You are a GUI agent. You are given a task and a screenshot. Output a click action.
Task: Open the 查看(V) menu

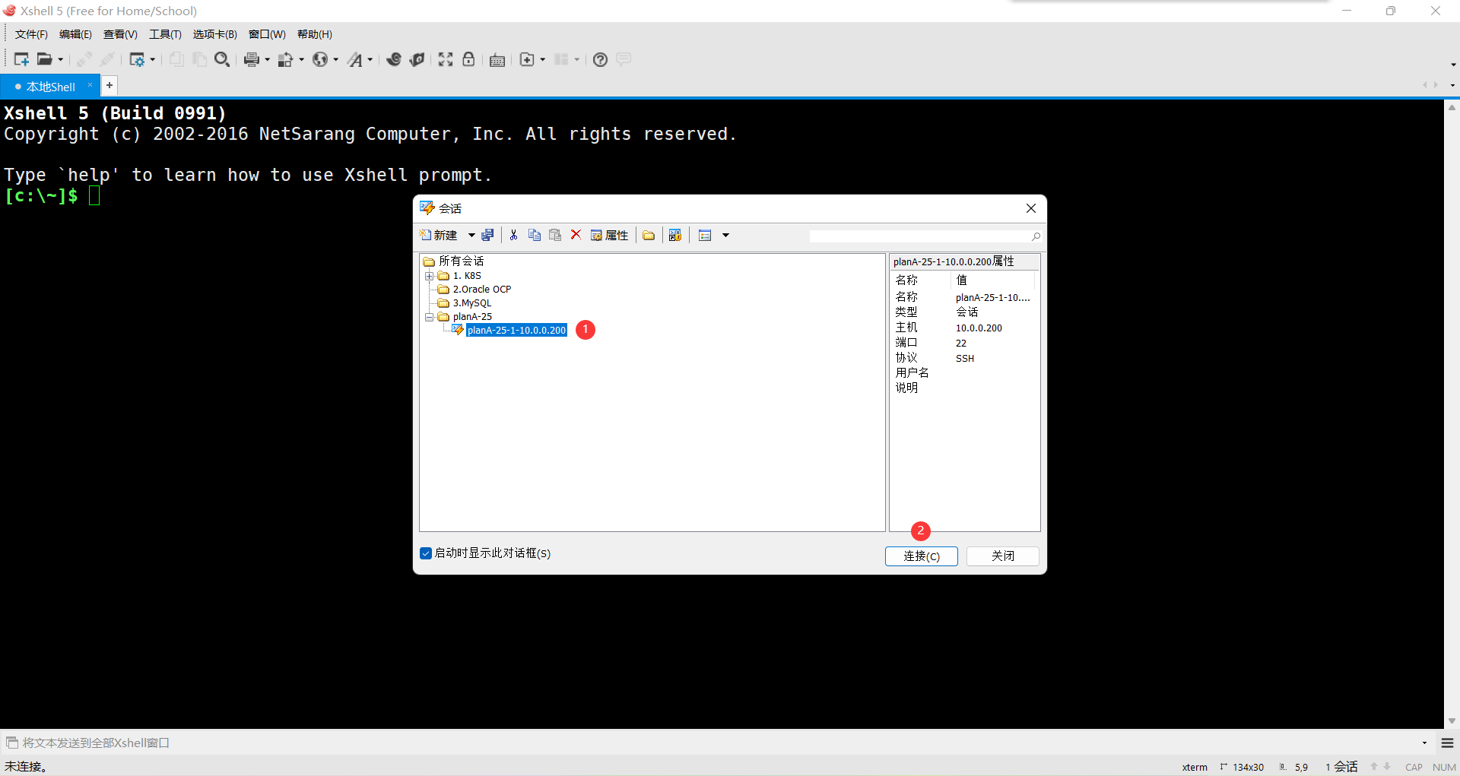[x=120, y=34]
